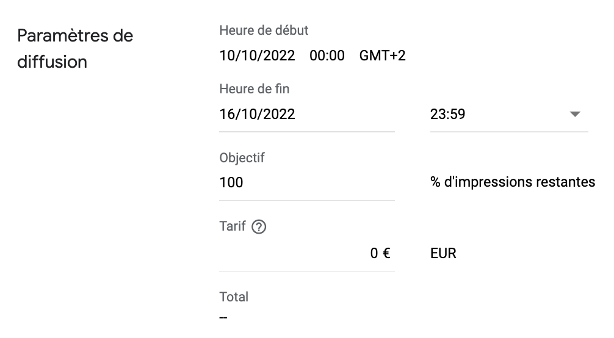This screenshot has height=338, width=614.
Task: Click the Heure de fin label
Action: click(x=254, y=89)
